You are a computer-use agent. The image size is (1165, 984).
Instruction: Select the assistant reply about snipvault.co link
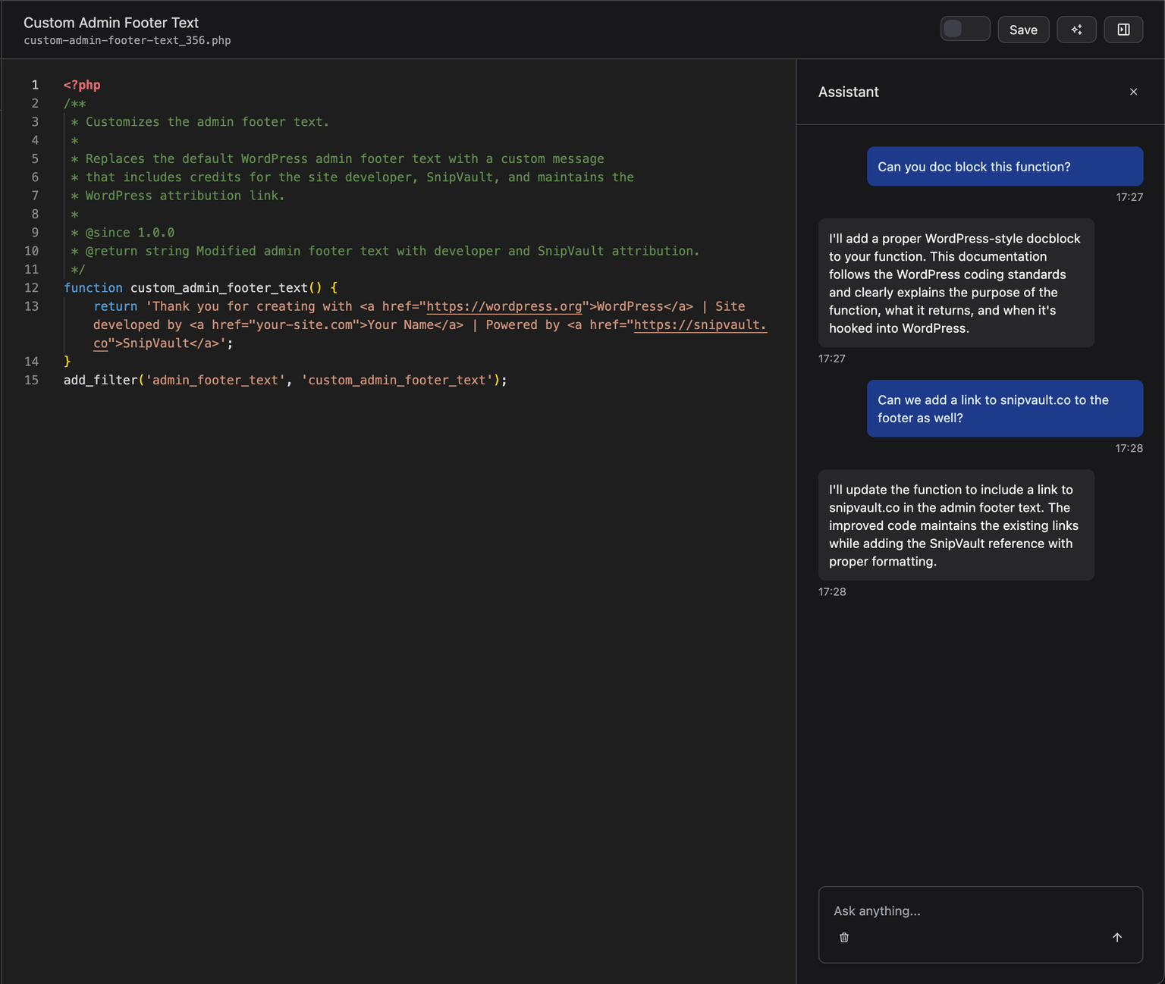pyautogui.click(x=956, y=525)
